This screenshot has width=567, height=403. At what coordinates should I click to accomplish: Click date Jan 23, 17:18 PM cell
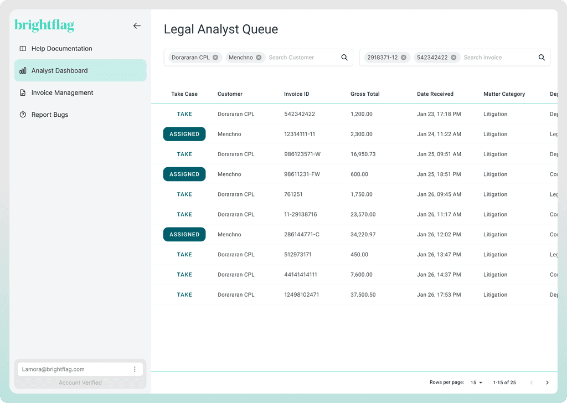click(x=439, y=114)
